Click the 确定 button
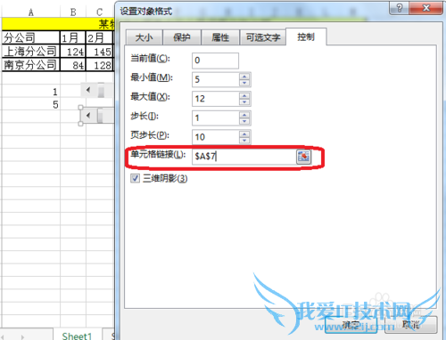446x340 pixels. 351,325
